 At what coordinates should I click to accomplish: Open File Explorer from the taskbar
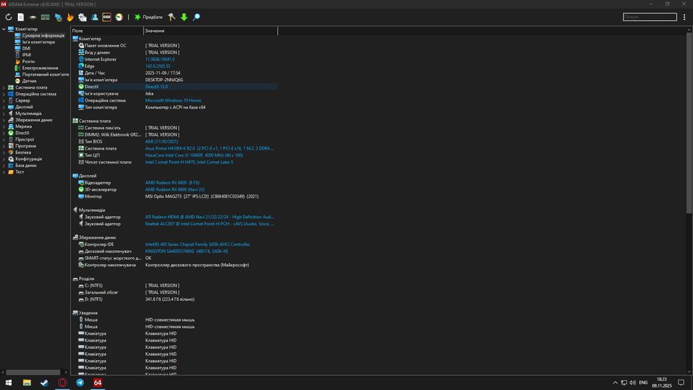[27, 382]
